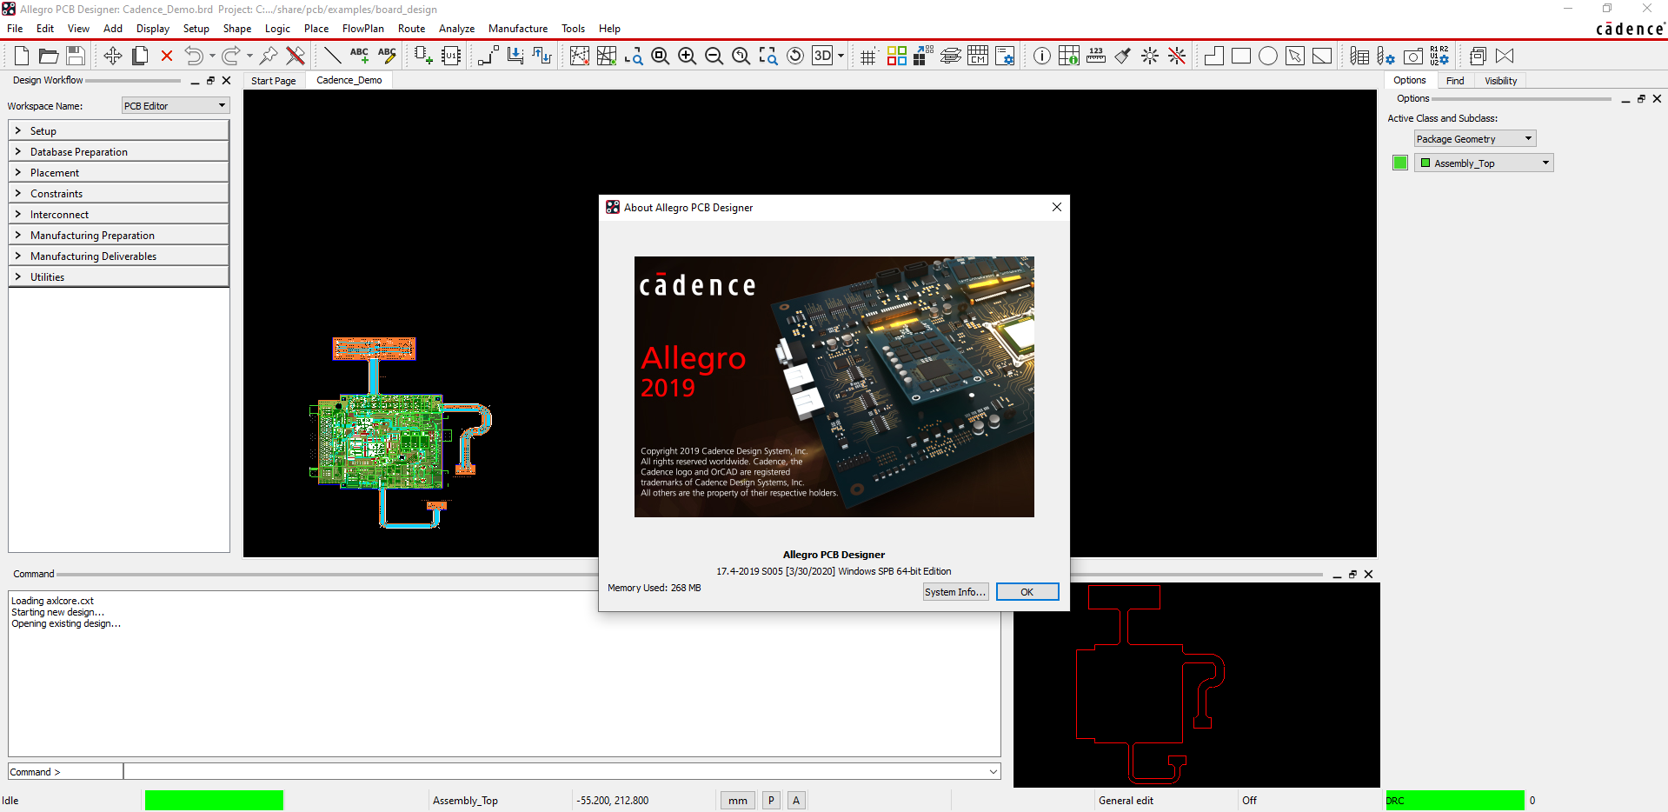The image size is (1668, 812).
Task: Click the Copy toolbar icon
Action: point(140,57)
